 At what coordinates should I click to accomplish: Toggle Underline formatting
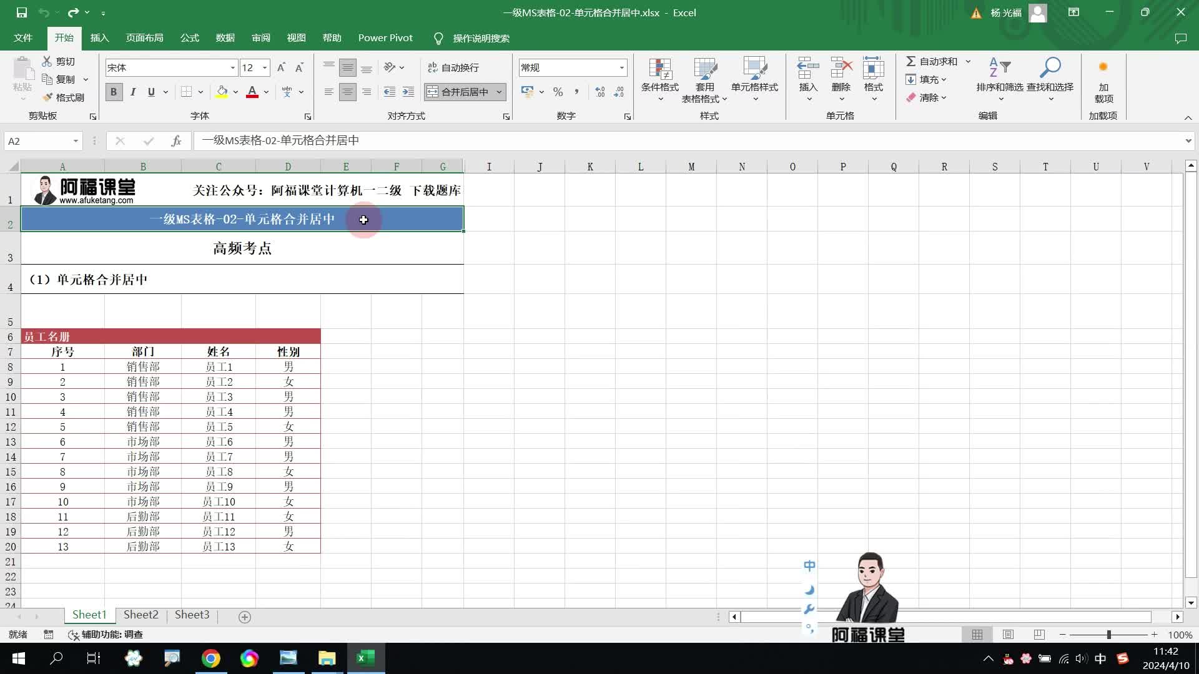pos(151,92)
